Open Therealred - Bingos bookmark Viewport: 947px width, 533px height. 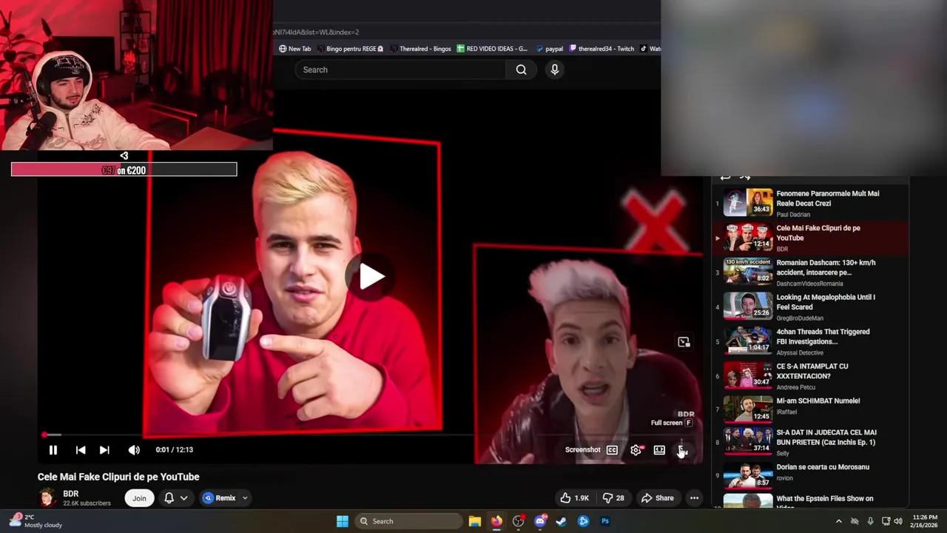click(x=420, y=49)
